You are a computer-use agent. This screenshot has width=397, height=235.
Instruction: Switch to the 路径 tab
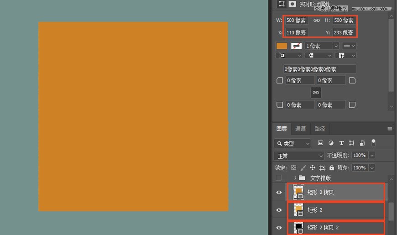tap(320, 129)
